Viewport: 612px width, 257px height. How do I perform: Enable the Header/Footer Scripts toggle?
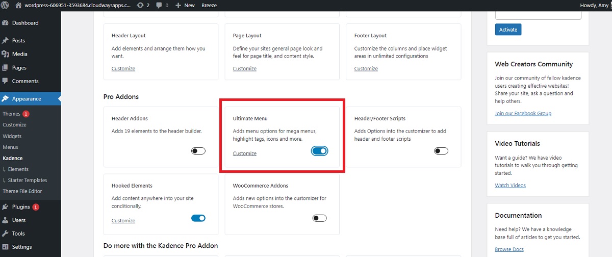pos(441,151)
